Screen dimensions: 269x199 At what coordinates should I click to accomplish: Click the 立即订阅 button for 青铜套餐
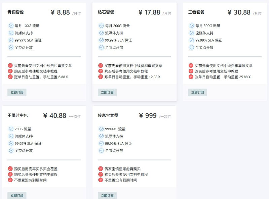17,92
